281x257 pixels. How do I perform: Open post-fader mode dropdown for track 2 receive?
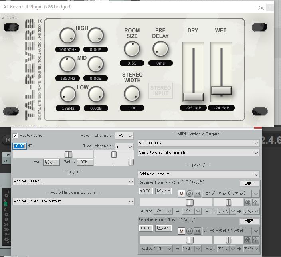[x=231, y=194]
